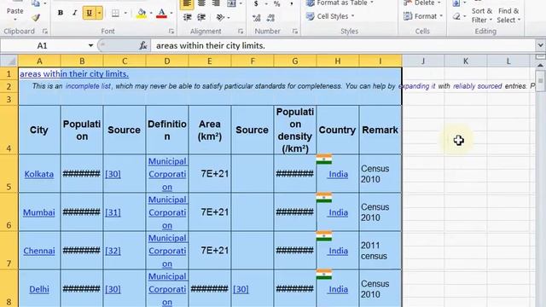Click the Merge & Center icon
Viewport: 546px width, 307px height.
pos(231,3)
